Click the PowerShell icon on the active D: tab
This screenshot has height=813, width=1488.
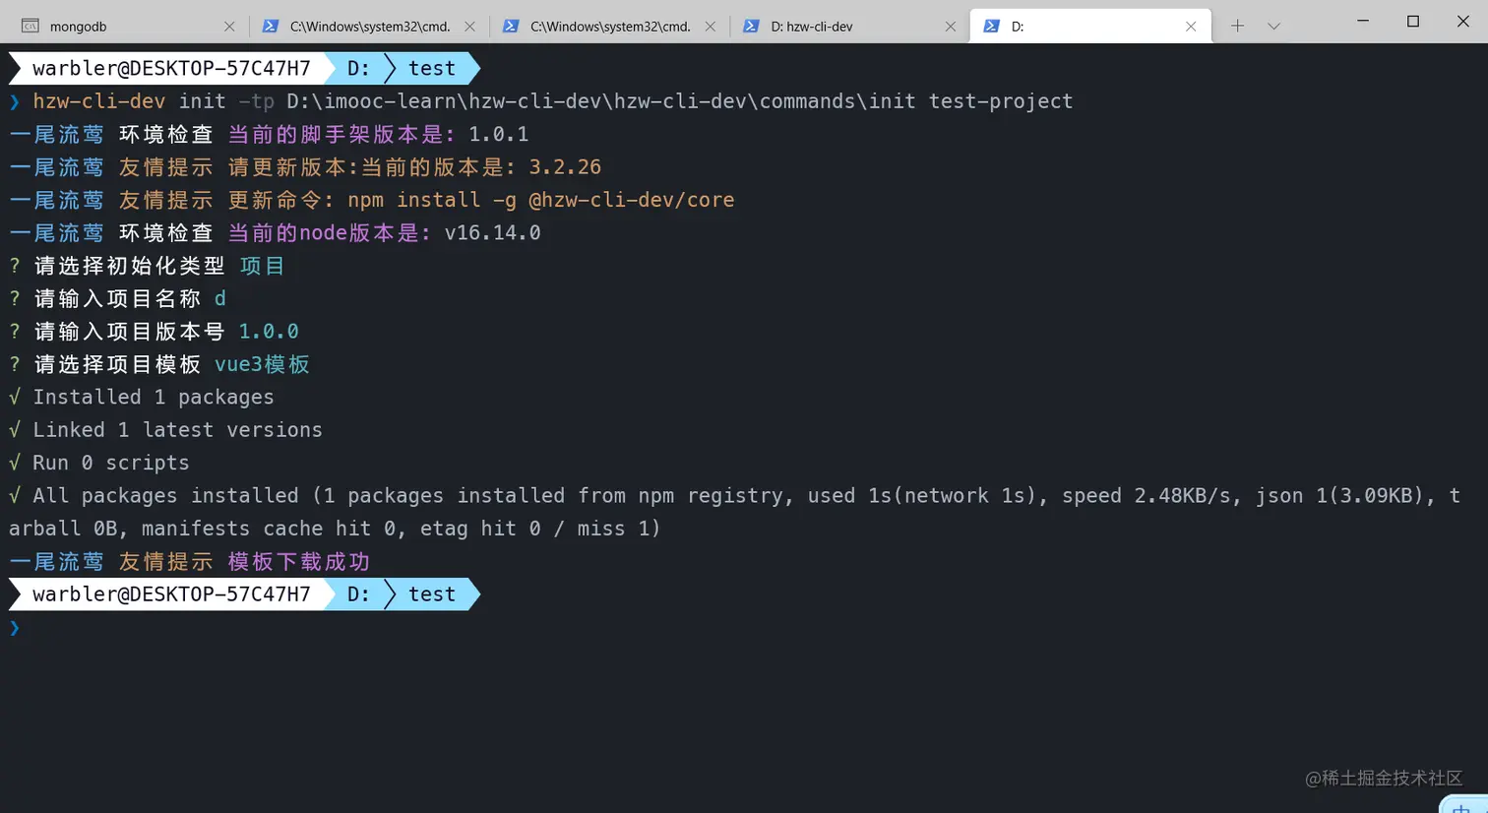(x=991, y=27)
